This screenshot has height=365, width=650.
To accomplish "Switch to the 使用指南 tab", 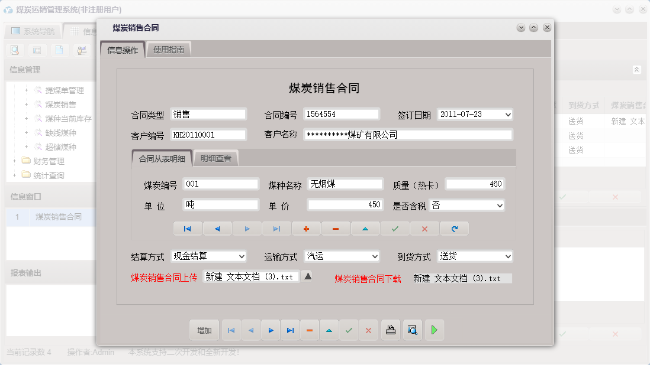I will pos(168,50).
